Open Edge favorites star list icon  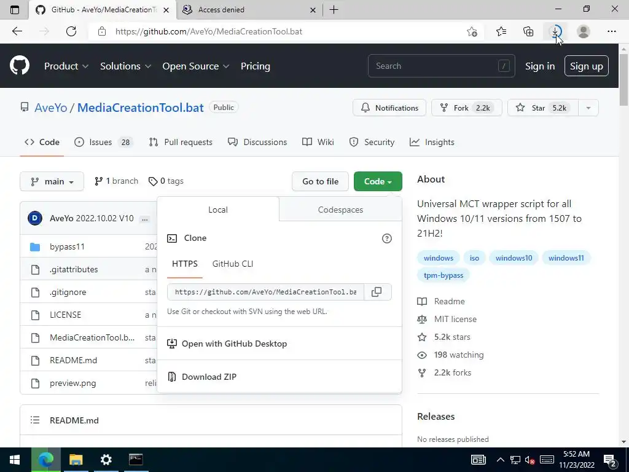tap(501, 31)
